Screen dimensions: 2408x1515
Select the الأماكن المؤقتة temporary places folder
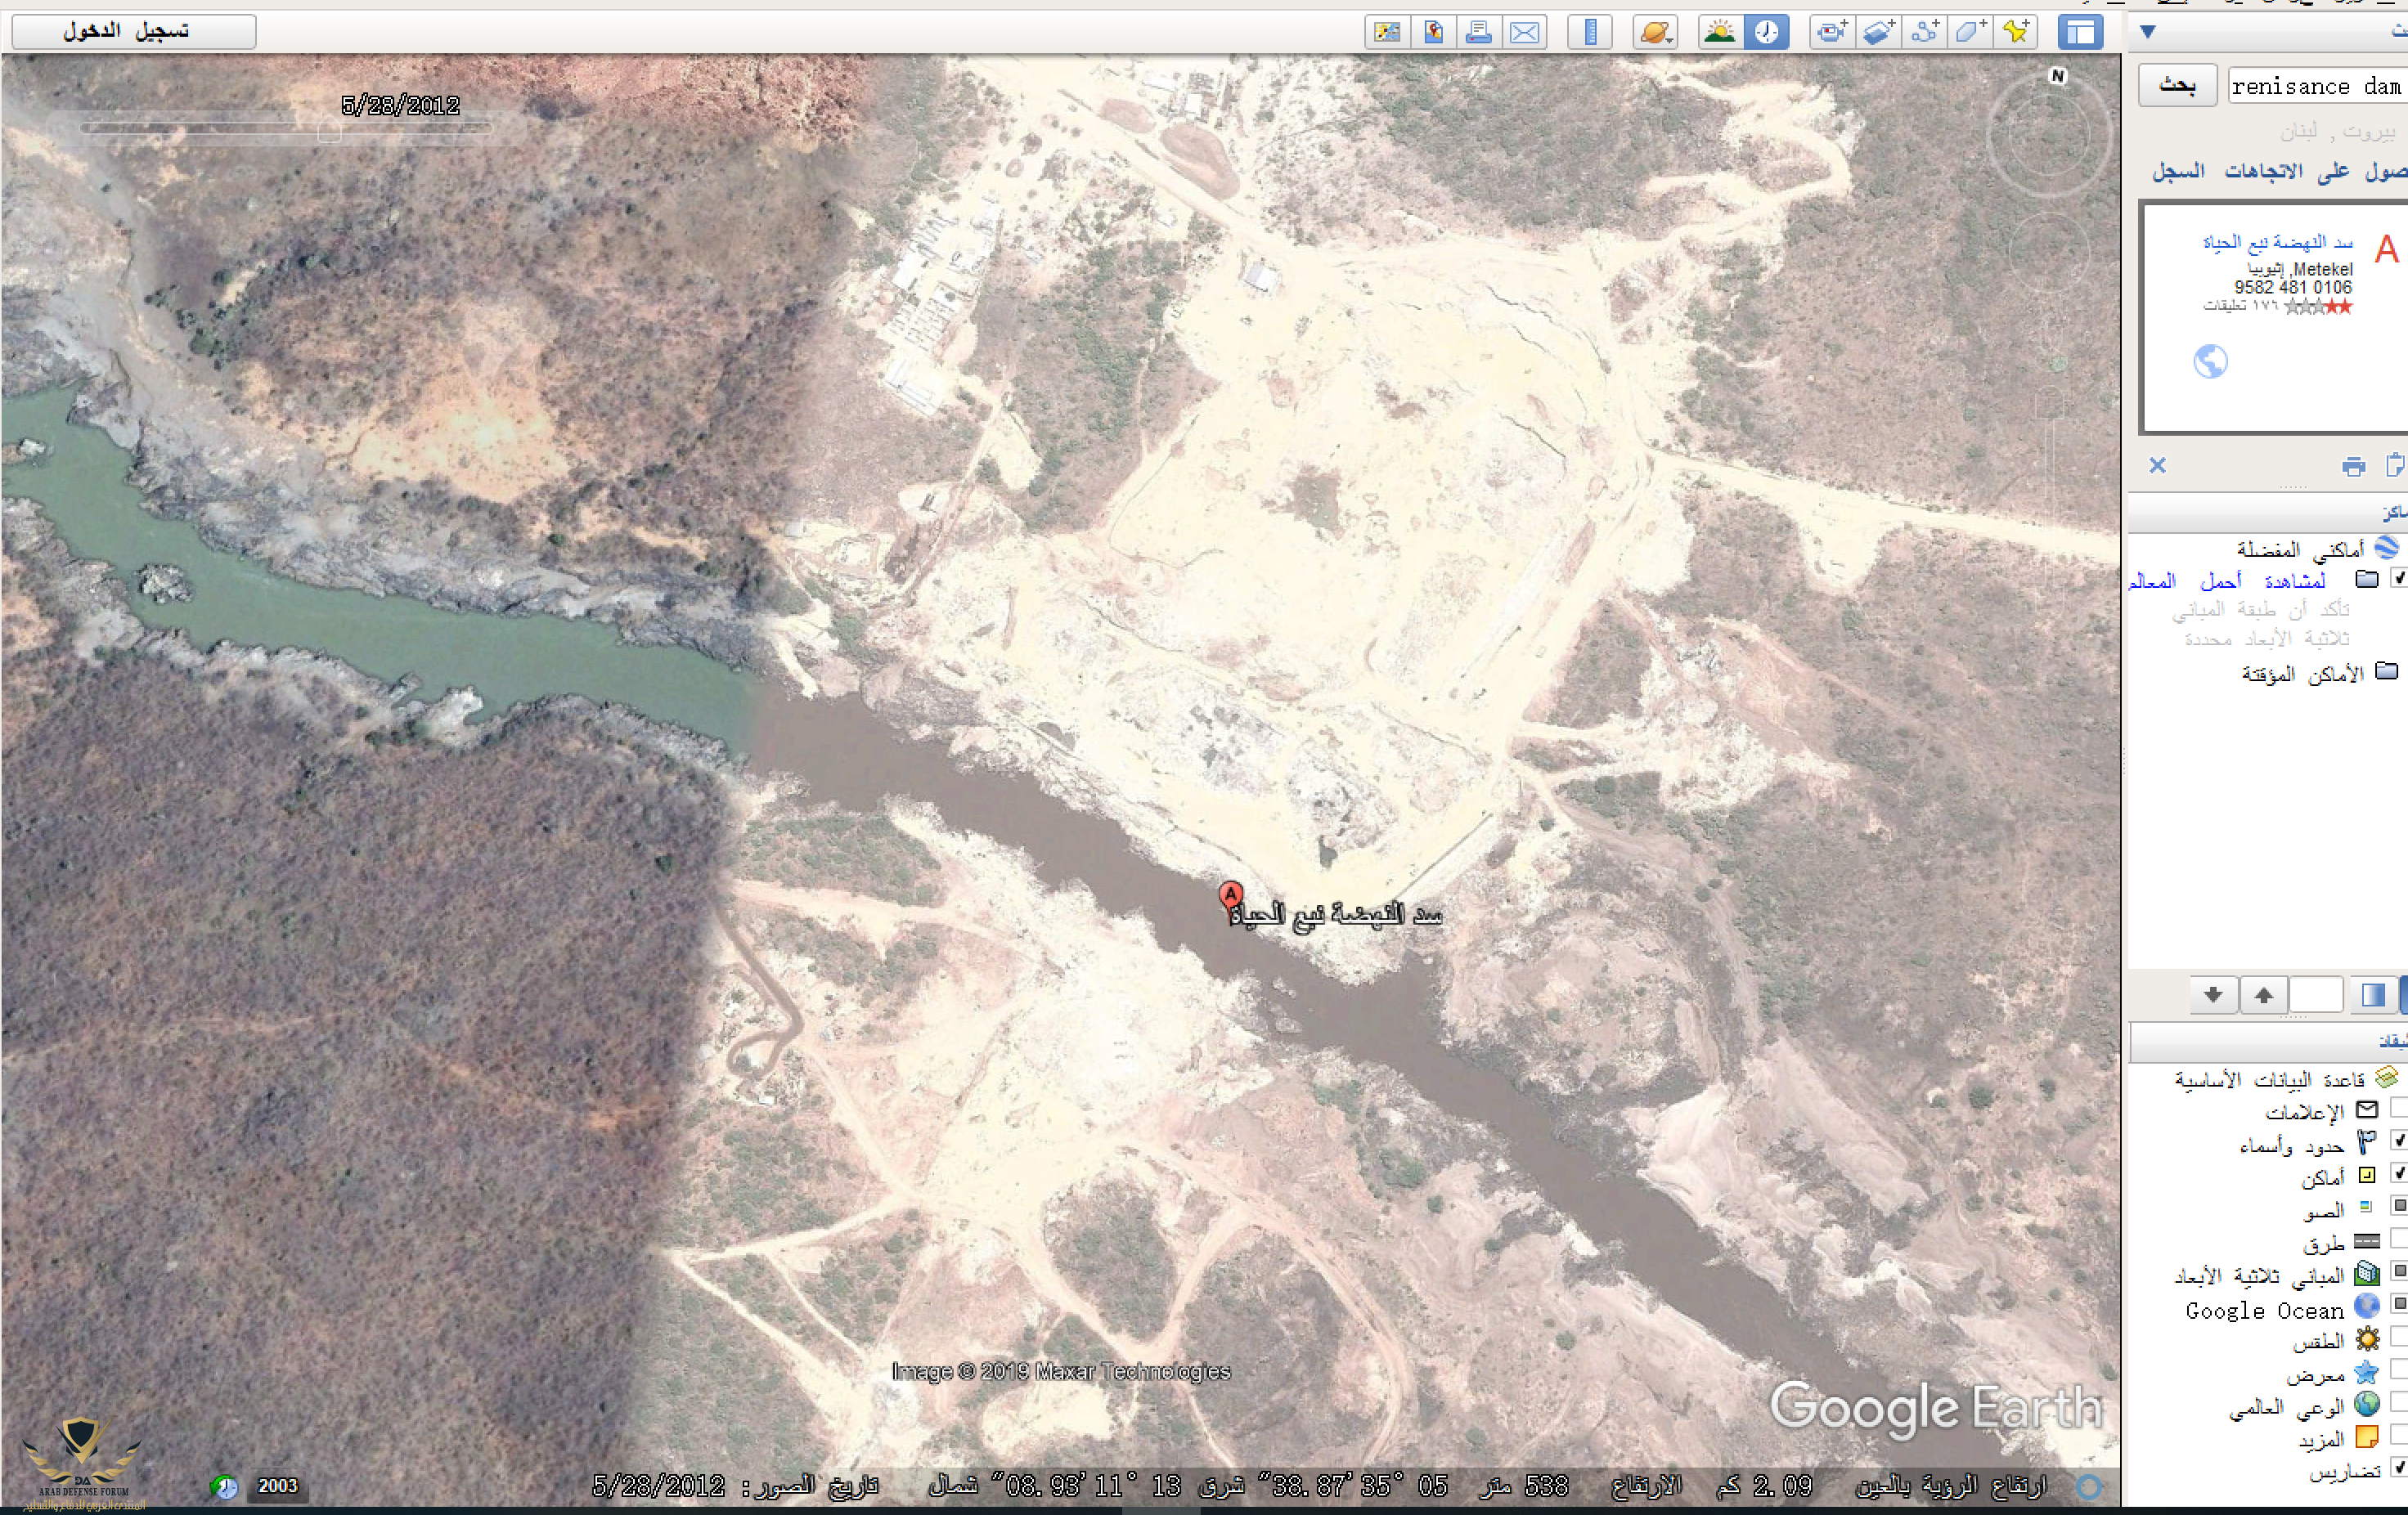[x=2302, y=674]
